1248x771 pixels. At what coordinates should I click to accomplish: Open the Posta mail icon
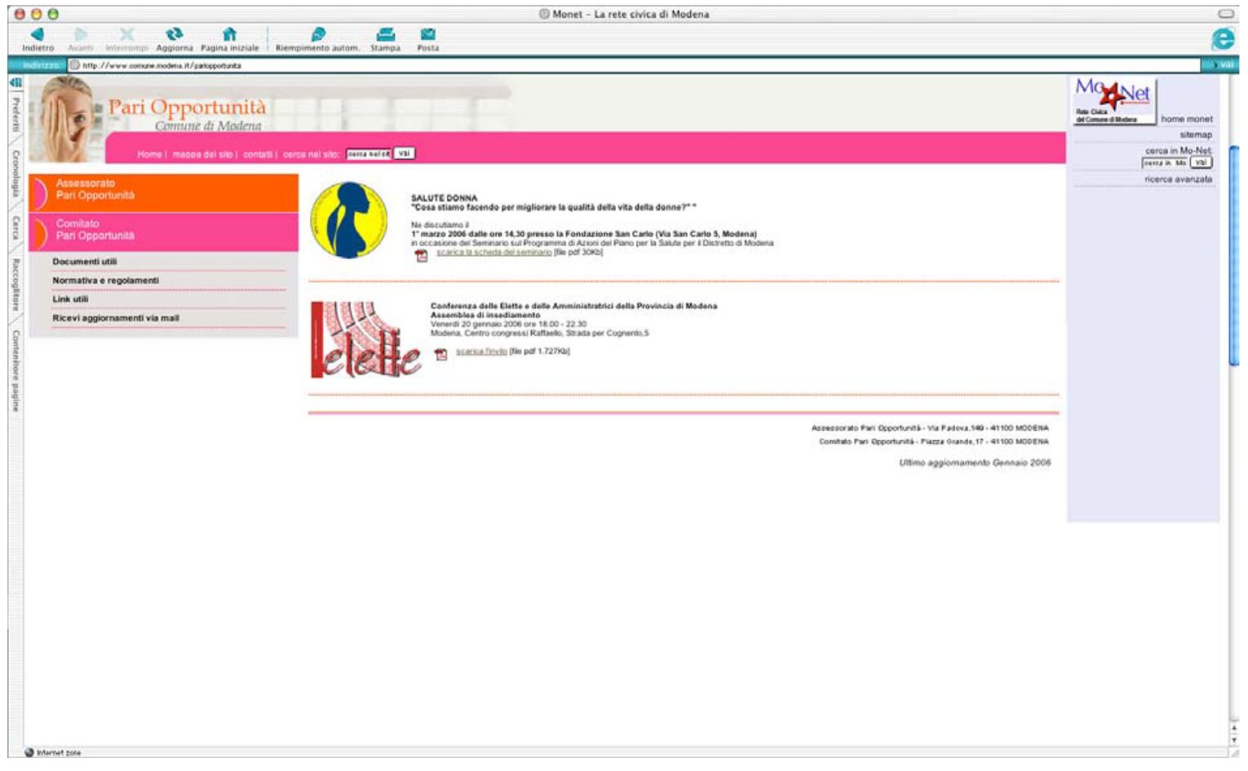pyautogui.click(x=427, y=34)
